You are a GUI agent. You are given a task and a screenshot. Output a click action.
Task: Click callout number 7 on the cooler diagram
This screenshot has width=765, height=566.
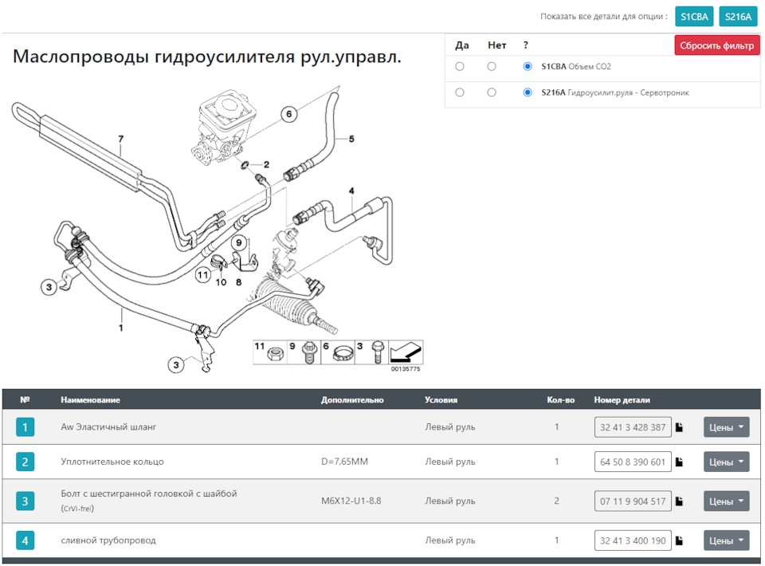120,140
